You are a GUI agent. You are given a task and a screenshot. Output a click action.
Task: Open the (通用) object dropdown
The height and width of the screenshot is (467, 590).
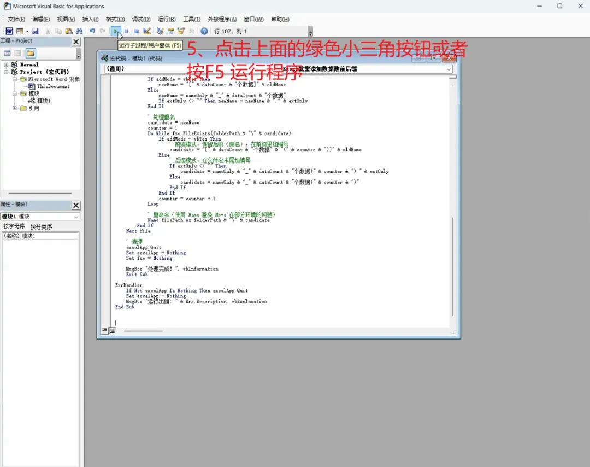(193, 69)
